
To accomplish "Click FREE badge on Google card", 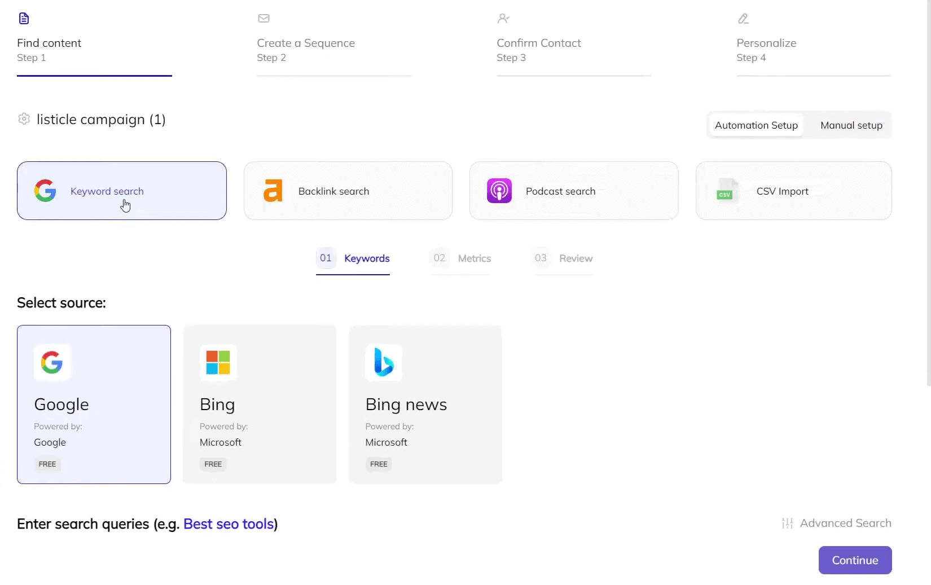I will (x=47, y=464).
